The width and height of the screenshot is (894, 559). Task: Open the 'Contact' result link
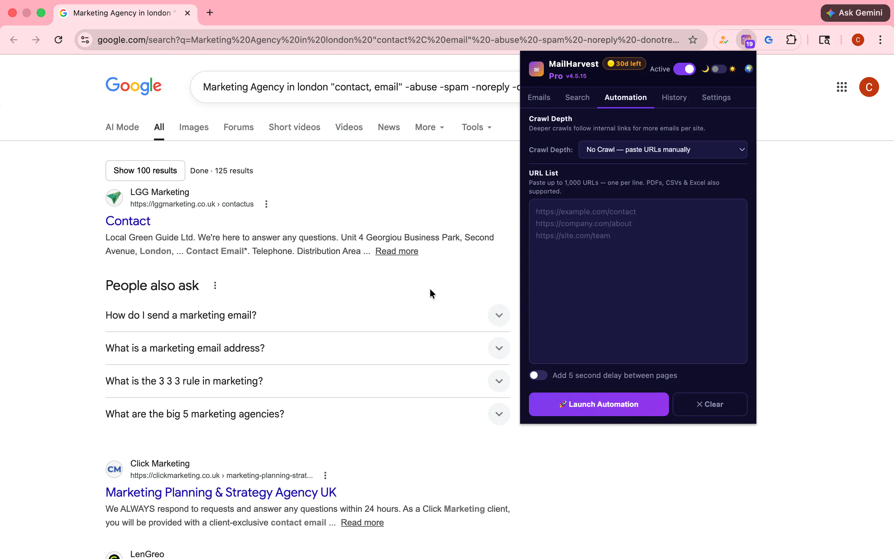tap(128, 221)
